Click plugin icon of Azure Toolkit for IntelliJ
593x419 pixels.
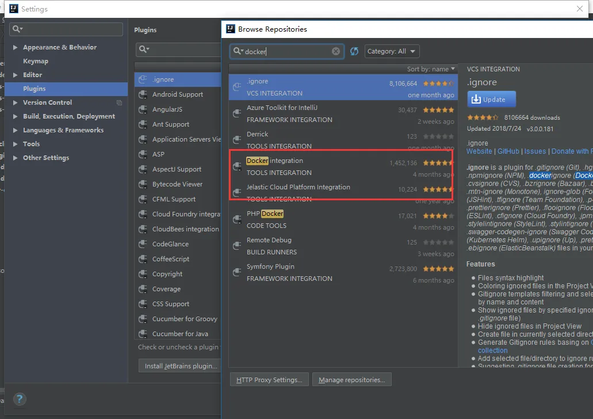237,113
